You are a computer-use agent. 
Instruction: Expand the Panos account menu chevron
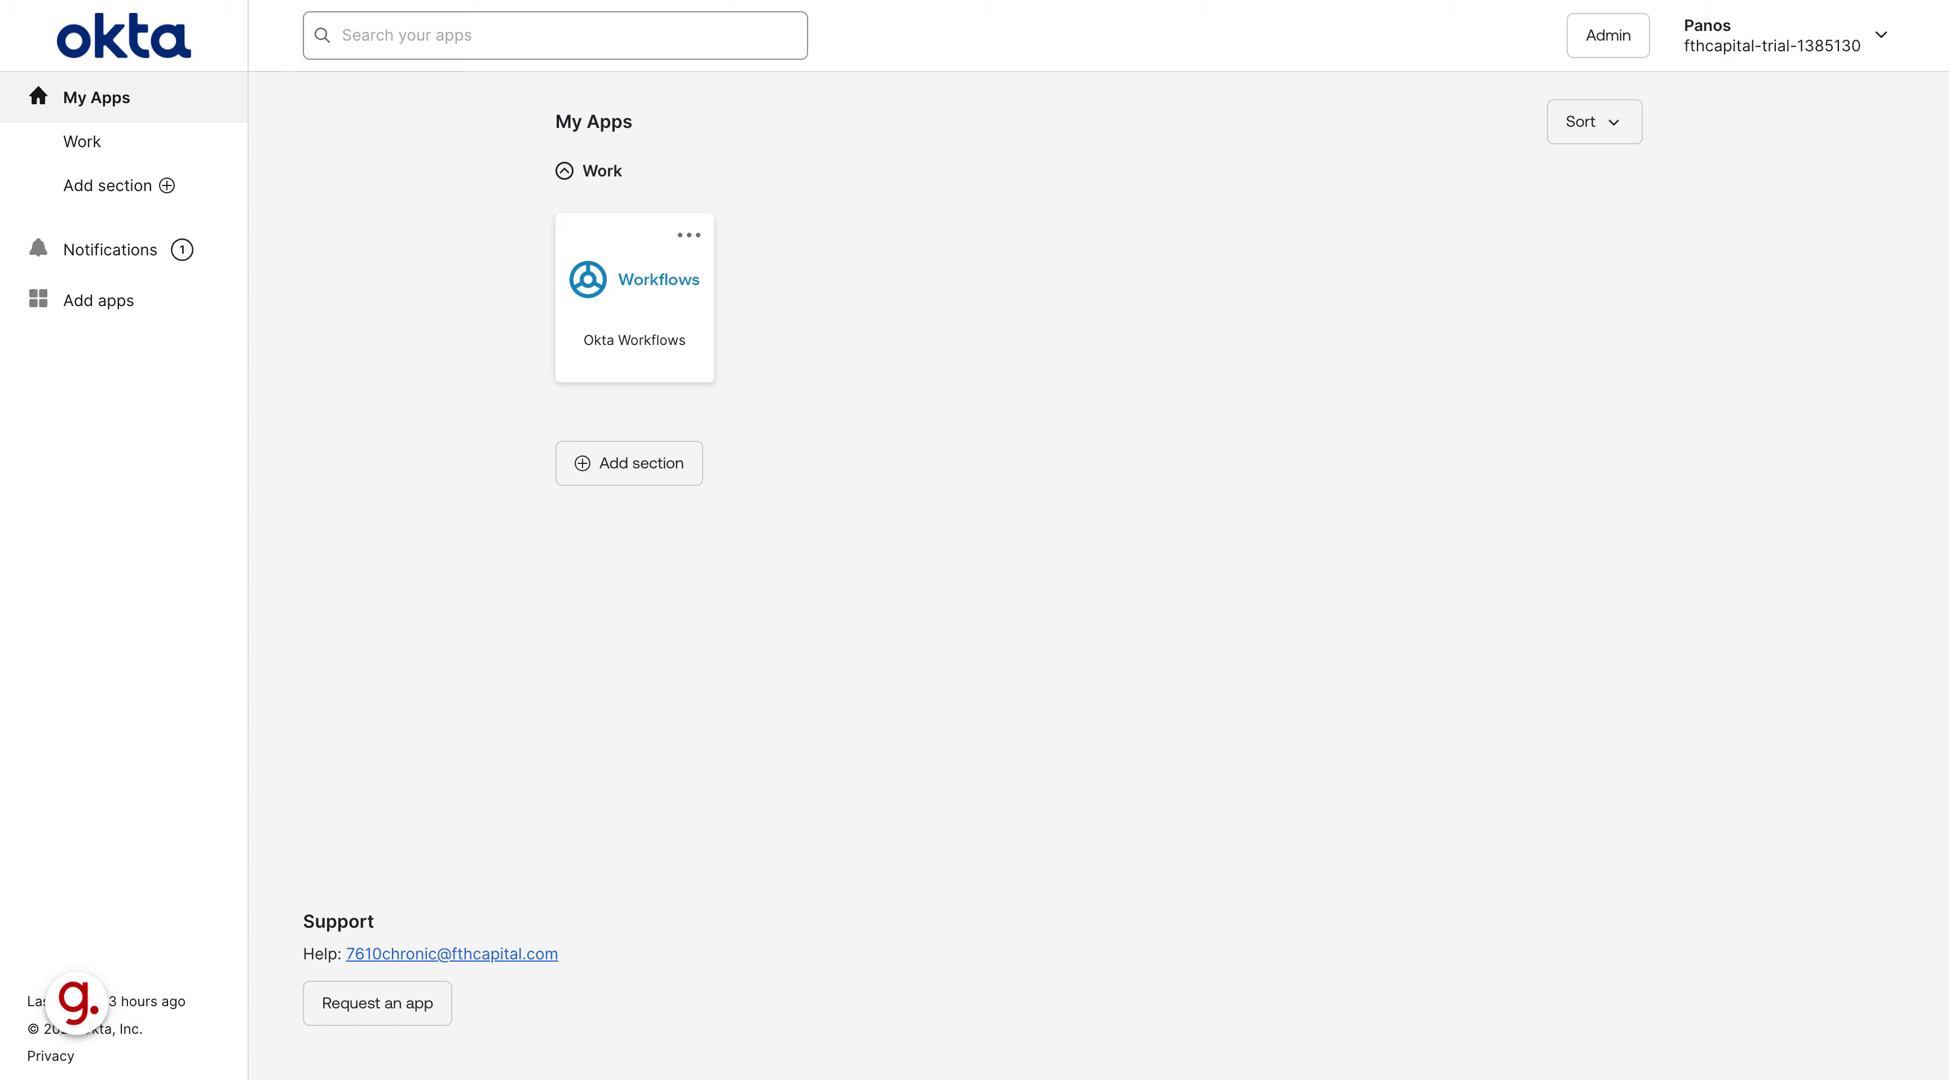(1881, 35)
